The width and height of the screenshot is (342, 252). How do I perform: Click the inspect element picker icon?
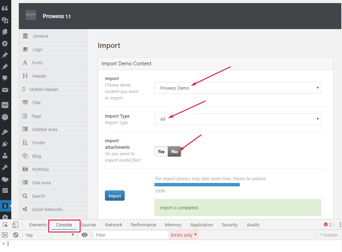pyautogui.click(x=5, y=225)
